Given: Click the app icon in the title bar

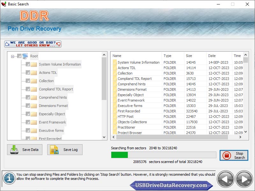Looking at the screenshot, I should [x=4, y=4].
